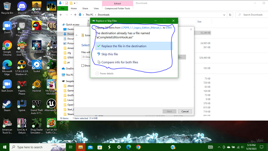The height and width of the screenshot is (151, 268).
Task: Open the Compressed Folder Tools tab
Action: tap(117, 8)
